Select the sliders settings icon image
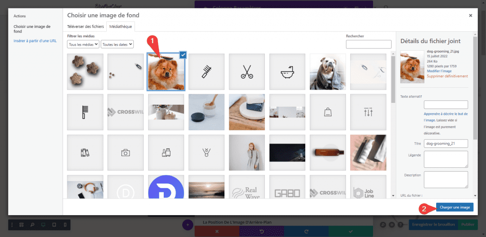This screenshot has height=237, width=486. point(368,112)
